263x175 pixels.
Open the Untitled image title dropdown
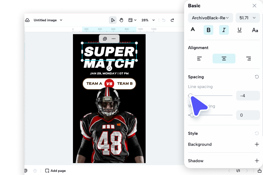coord(48,20)
